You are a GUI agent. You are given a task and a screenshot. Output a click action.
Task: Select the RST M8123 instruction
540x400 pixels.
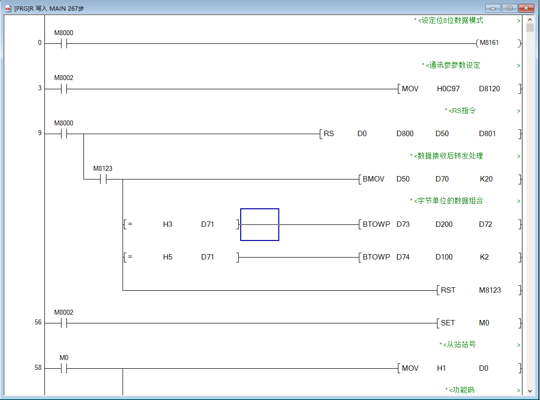(478, 290)
